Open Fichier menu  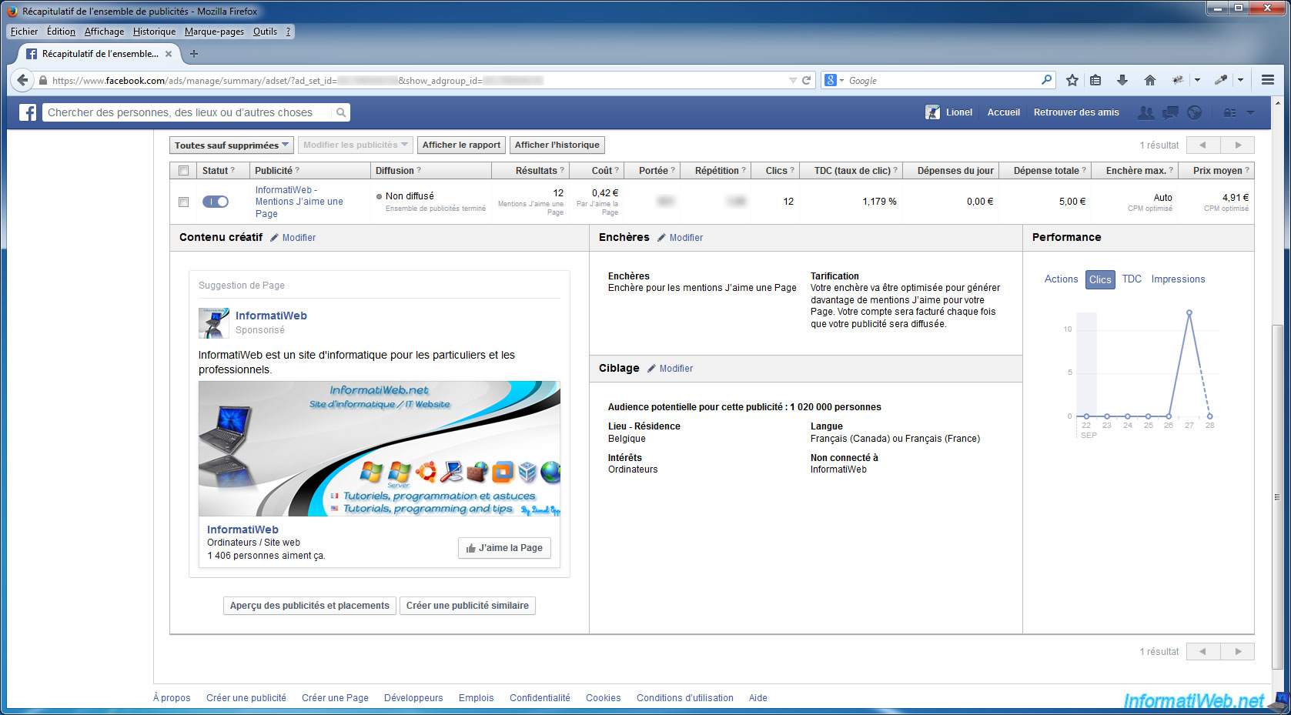[24, 32]
